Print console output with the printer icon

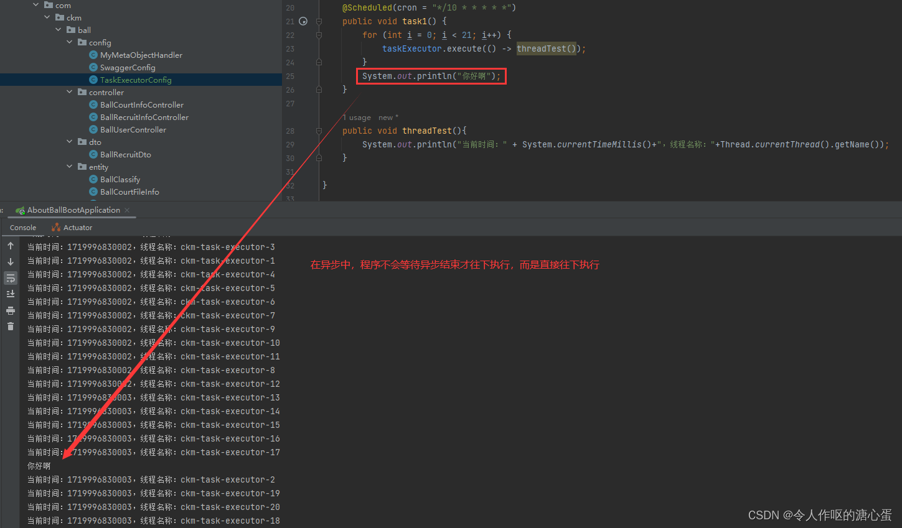pyautogui.click(x=11, y=310)
